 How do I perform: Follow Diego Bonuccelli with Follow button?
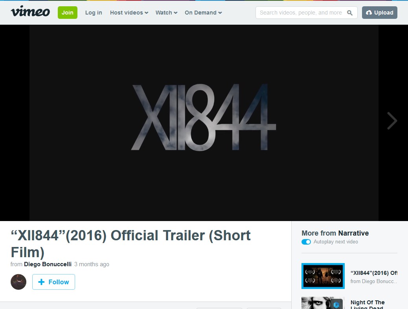click(53, 282)
